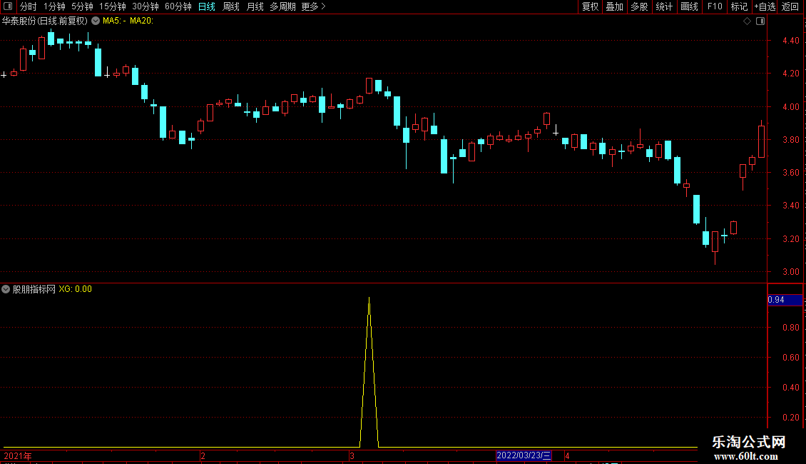Screen dimensions: 806x464
Task: Select the 5分钟 period tab
Action: pos(82,6)
